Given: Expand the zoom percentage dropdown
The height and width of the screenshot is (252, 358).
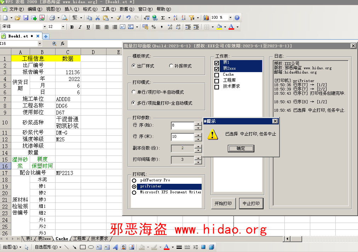Looking at the screenshot, I should 230,18.
